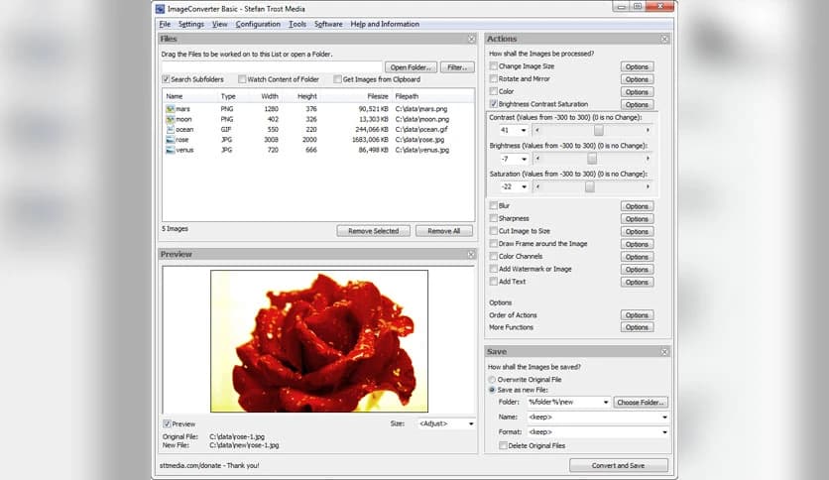Viewport: 829px width, 480px height.
Task: Close the Save panel
Action: click(x=664, y=352)
